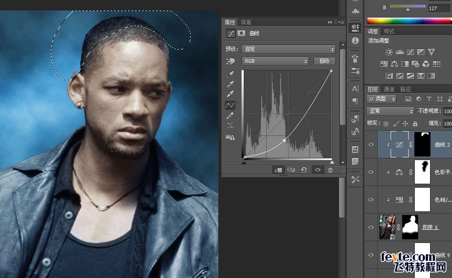This screenshot has width=452, height=278.
Task: Filter layers by pixel layers
Action: (x=408, y=99)
